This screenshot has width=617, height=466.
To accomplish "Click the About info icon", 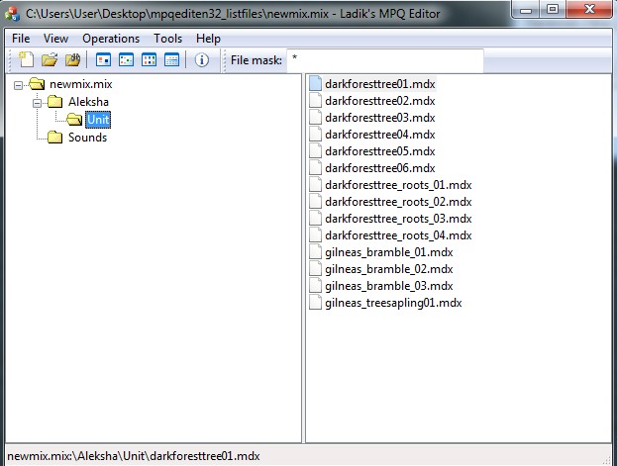I will pyautogui.click(x=202, y=59).
